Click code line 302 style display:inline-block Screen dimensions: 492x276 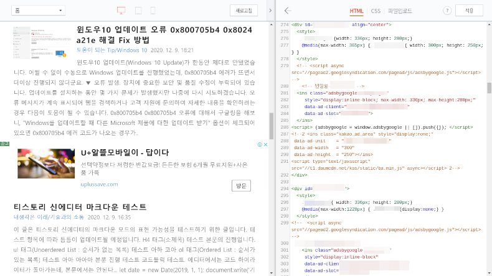pos(341,257)
